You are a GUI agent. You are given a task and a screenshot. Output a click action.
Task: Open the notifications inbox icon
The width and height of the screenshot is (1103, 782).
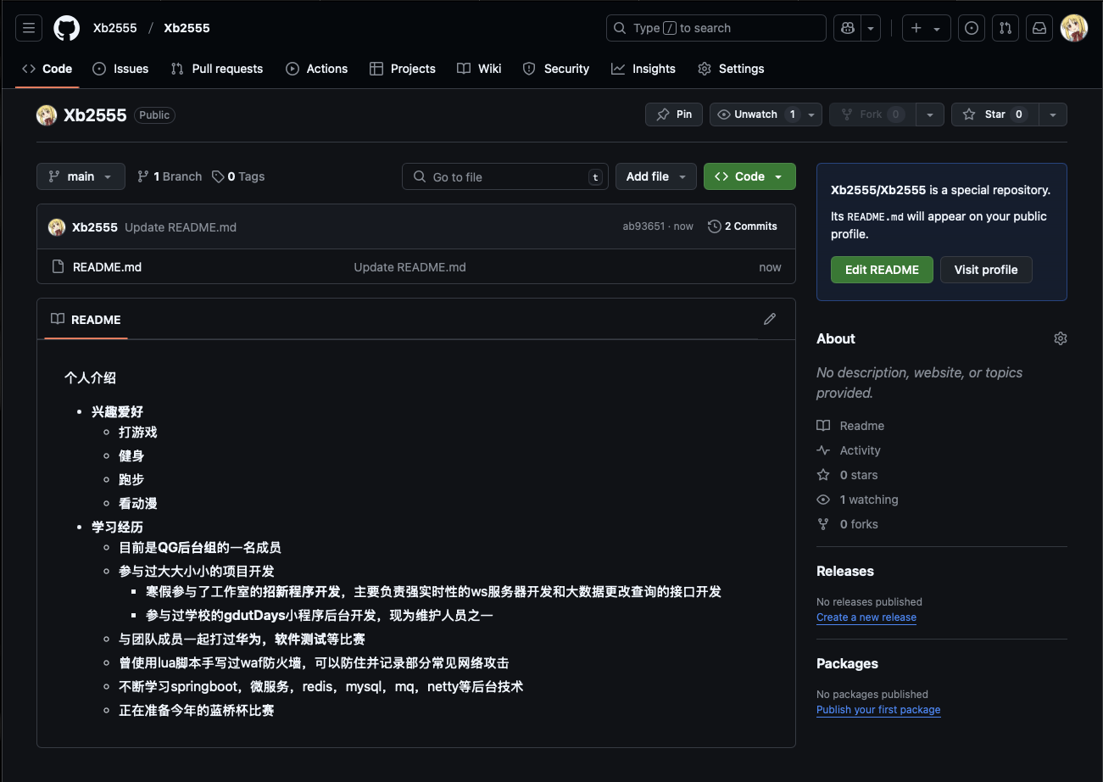[x=1039, y=28]
